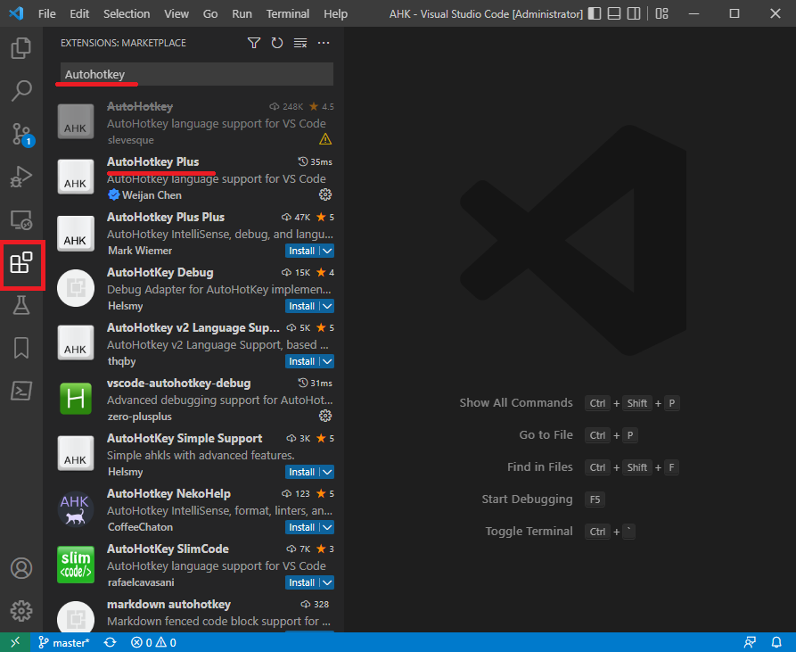
Task: Open Accounts menu in activity bar
Action: (21, 568)
